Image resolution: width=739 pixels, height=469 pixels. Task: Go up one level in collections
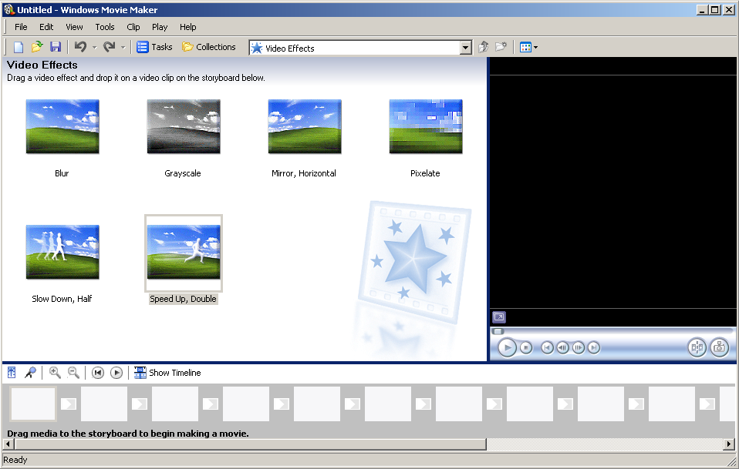(483, 47)
